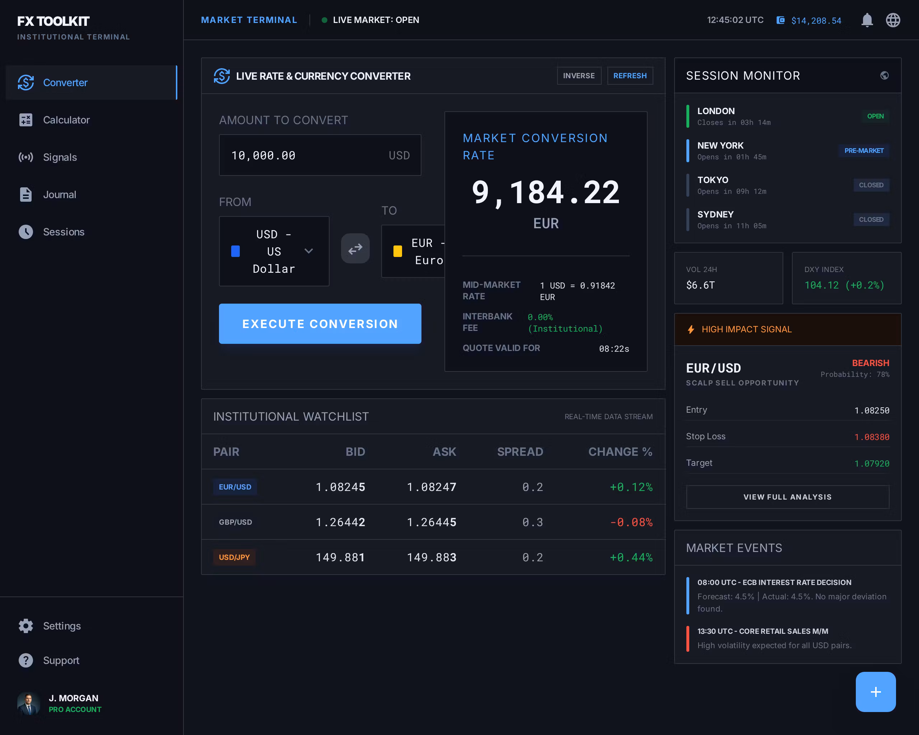Click the blue USD color swatch

point(235,251)
